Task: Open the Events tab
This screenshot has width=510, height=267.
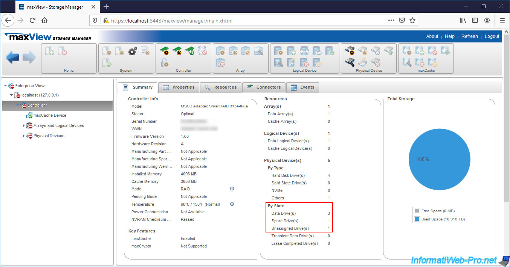Action: [x=302, y=87]
